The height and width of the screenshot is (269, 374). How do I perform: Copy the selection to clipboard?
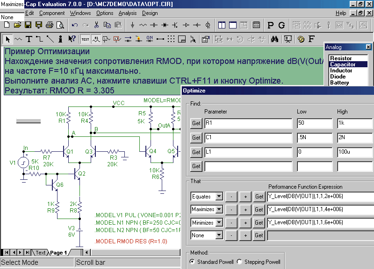tap(107, 25)
